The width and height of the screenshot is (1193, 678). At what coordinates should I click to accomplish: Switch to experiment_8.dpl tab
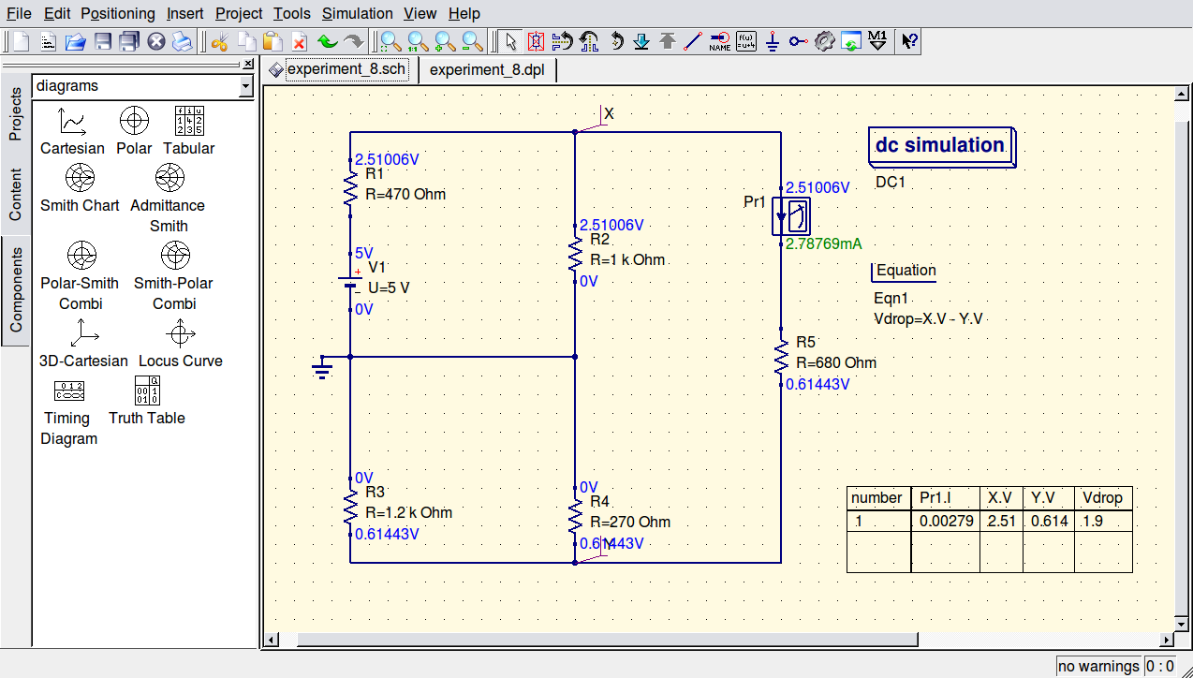pyautogui.click(x=487, y=69)
